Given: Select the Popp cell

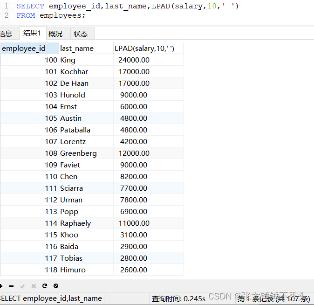Looking at the screenshot, I should point(86,211).
